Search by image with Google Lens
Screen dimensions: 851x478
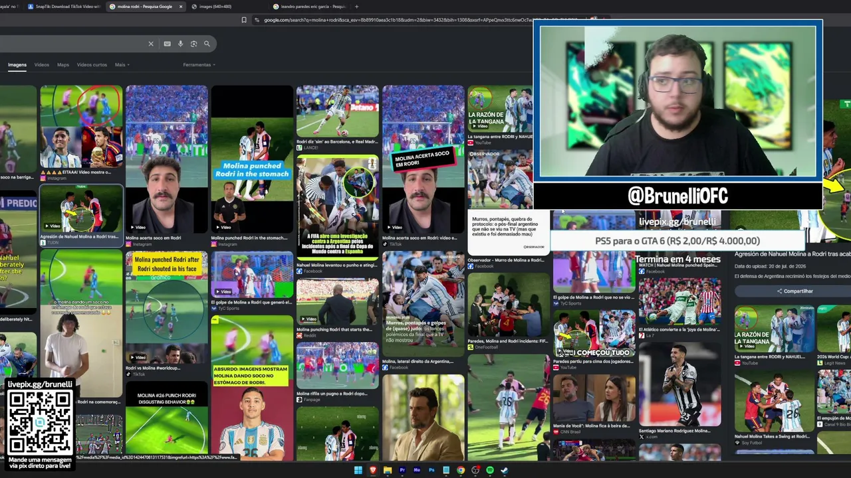[x=193, y=44]
